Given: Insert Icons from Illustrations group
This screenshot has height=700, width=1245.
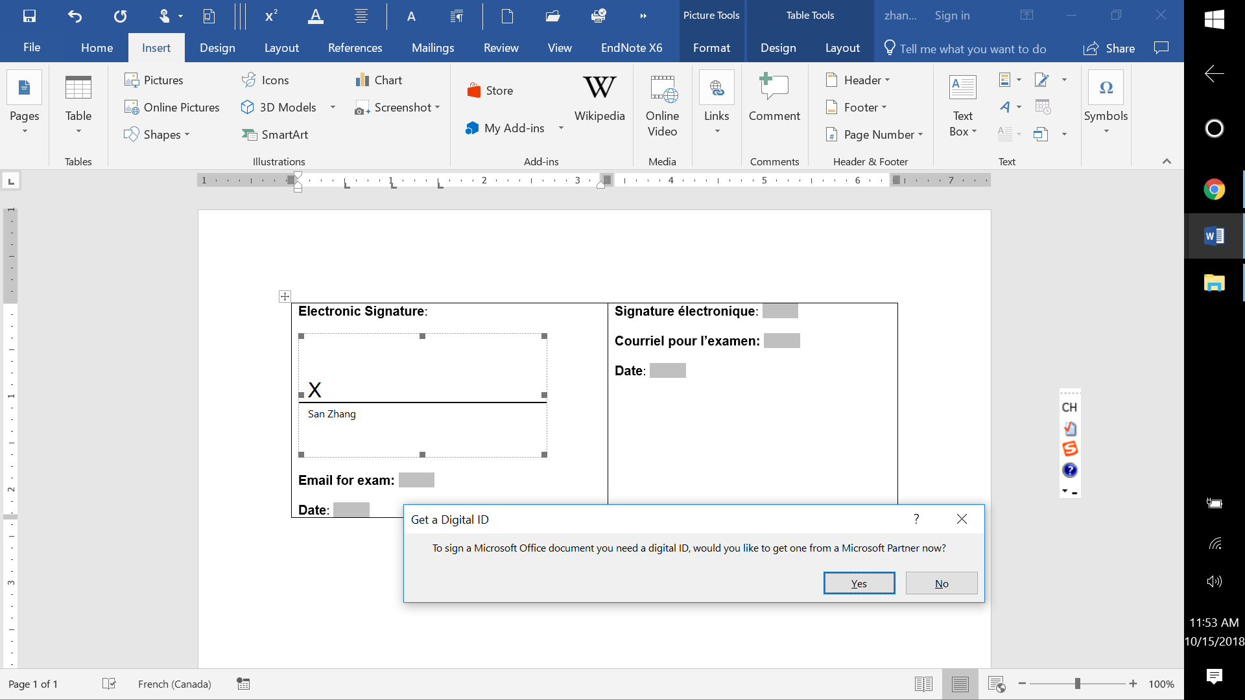Looking at the screenshot, I should (265, 80).
